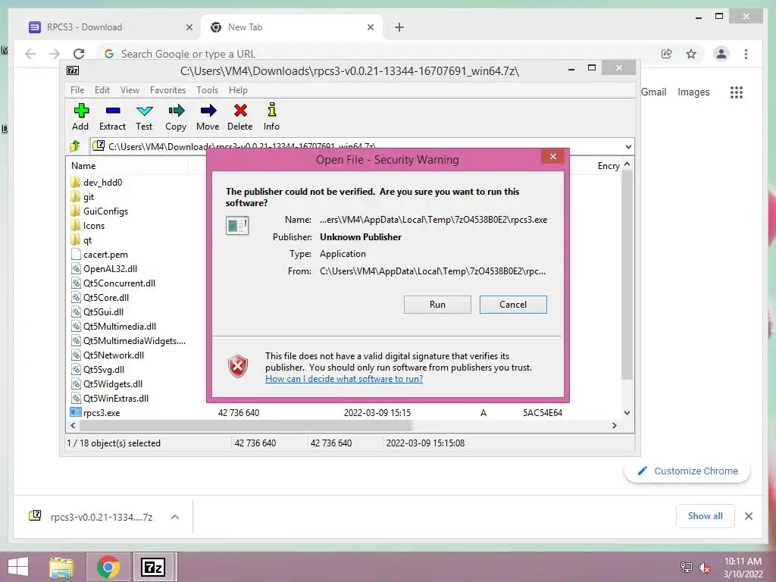The width and height of the screenshot is (776, 582).
Task: Open the Chrome profile avatar
Action: tap(721, 54)
